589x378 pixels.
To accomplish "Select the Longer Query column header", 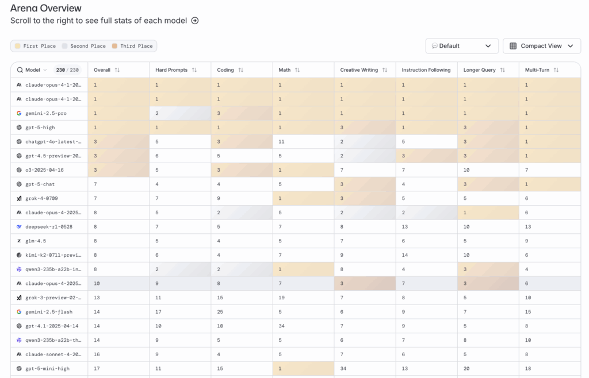I will coord(480,70).
